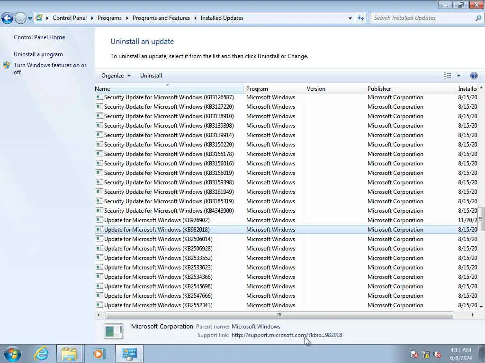Click the Control Panel icon in address bar
The image size is (485, 363).
pos(39,18)
